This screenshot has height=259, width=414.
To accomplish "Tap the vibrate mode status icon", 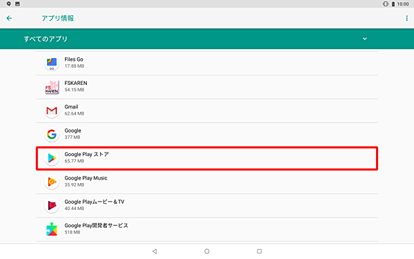I will click(x=386, y=3).
